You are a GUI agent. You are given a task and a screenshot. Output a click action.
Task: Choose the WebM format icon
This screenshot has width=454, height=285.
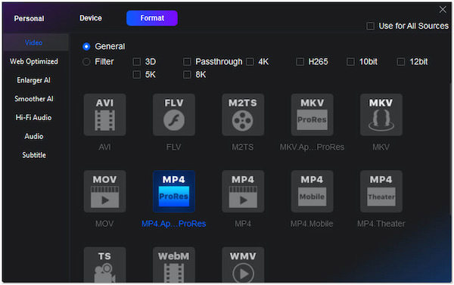174,265
